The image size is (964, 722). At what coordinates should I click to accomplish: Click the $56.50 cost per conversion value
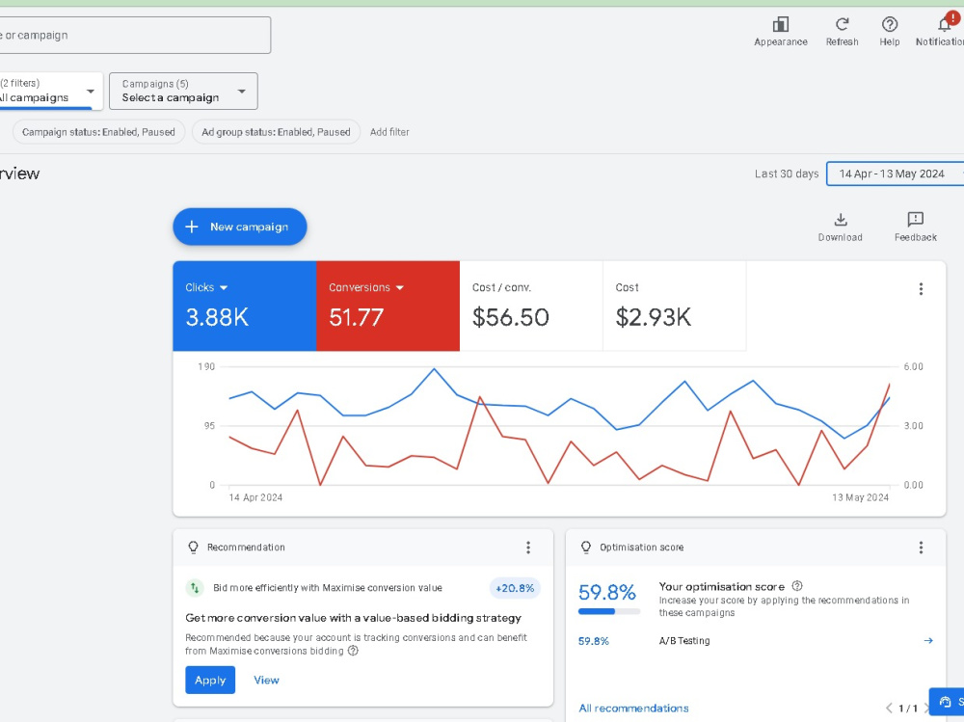(x=510, y=317)
